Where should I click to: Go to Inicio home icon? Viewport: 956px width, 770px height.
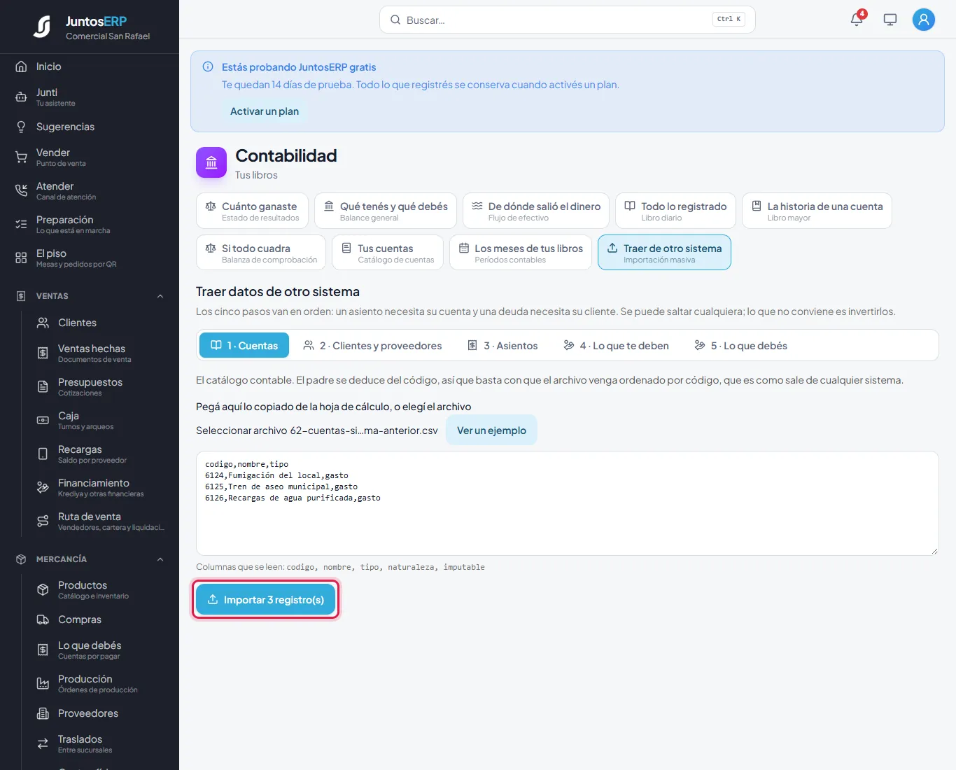tap(21, 66)
